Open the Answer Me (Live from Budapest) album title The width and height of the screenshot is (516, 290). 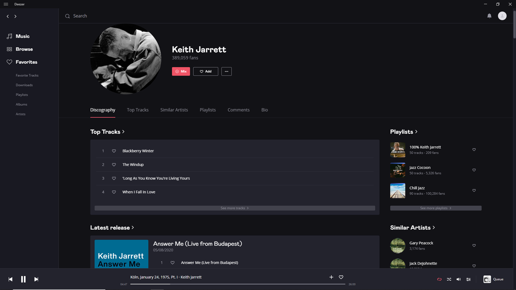197,244
